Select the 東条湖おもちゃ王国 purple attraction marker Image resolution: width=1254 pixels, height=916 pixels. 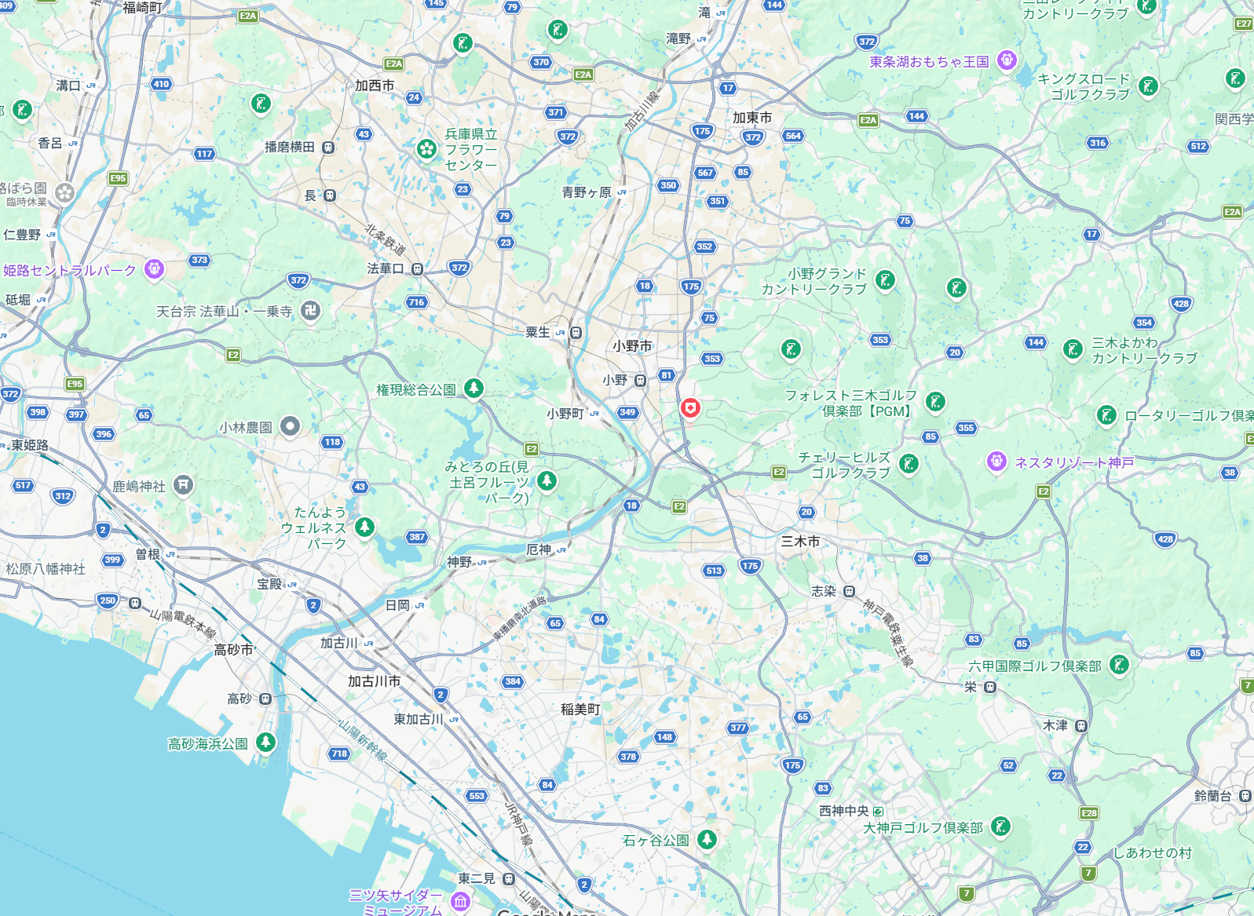1007,60
